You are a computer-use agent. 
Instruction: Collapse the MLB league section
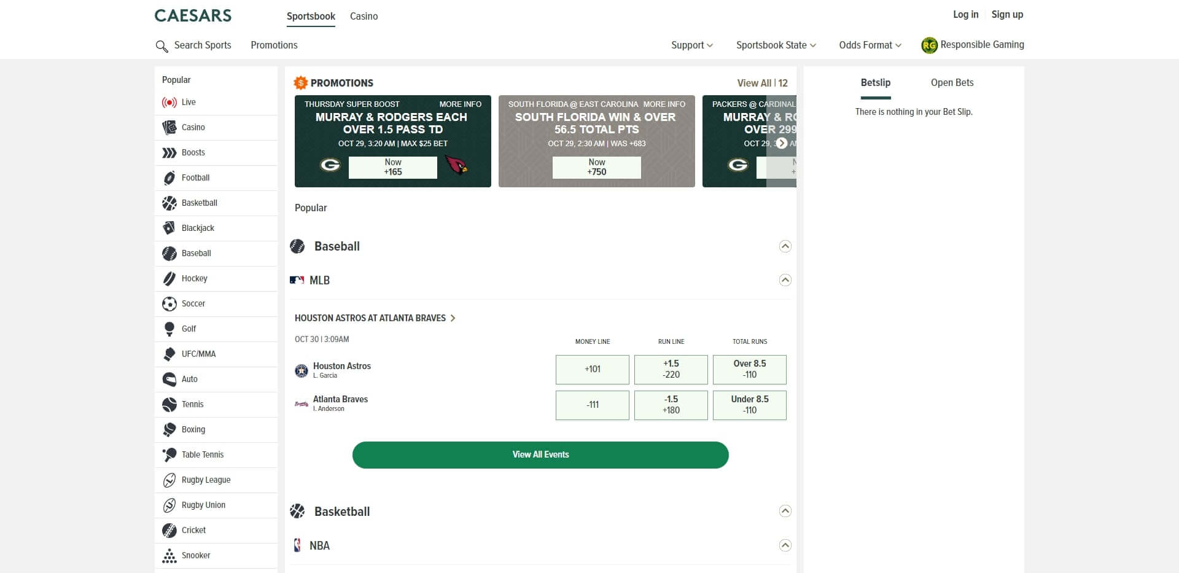pyautogui.click(x=785, y=280)
